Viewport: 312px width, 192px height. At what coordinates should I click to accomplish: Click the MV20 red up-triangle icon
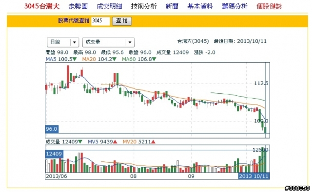153,142
